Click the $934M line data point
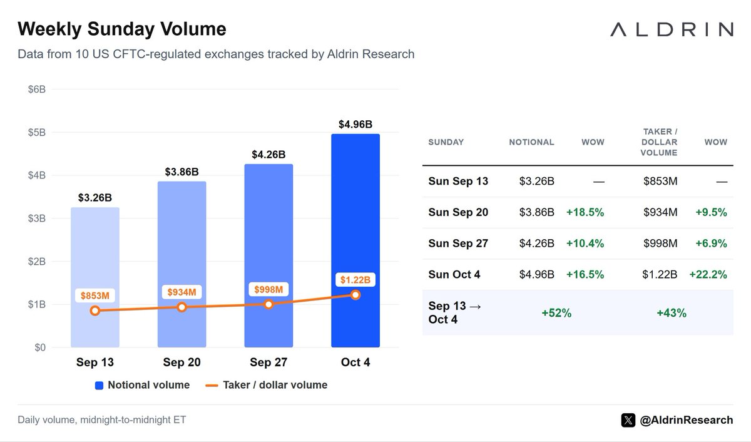The width and height of the screenshot is (751, 442). [181, 307]
